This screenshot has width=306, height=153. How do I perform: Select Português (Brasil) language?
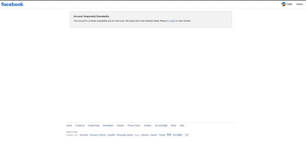(x=125, y=135)
